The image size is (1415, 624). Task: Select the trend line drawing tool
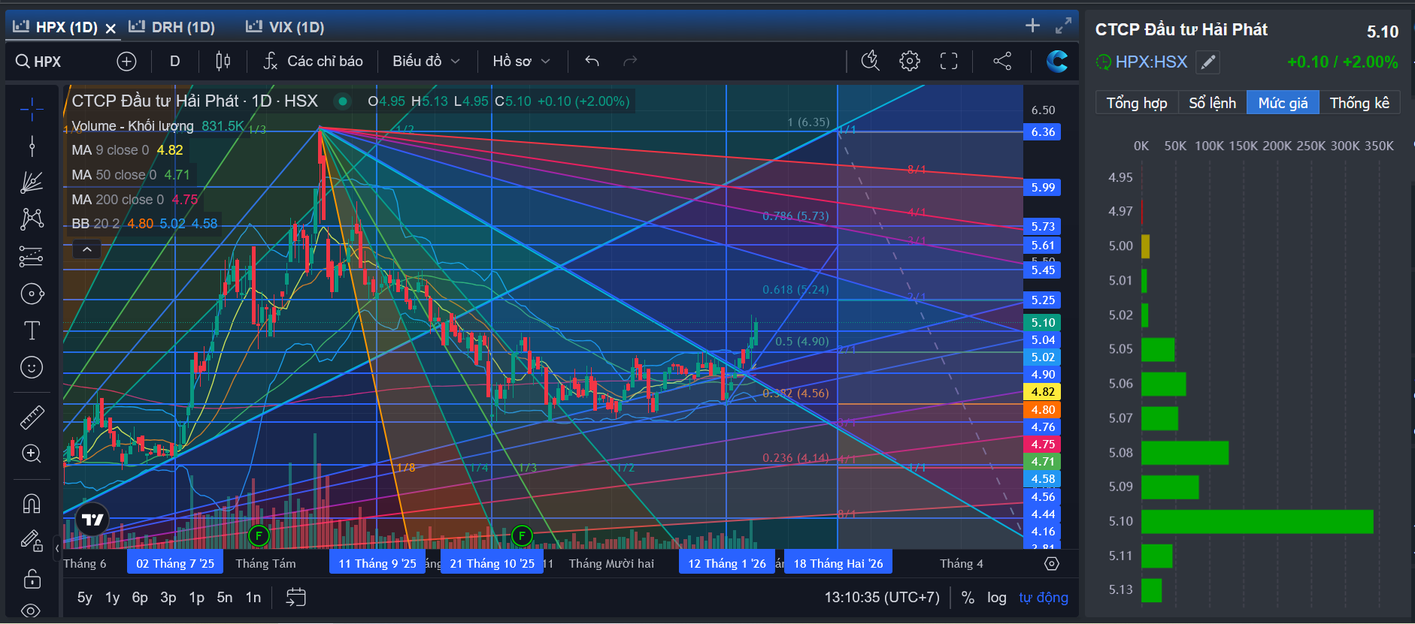[x=32, y=146]
